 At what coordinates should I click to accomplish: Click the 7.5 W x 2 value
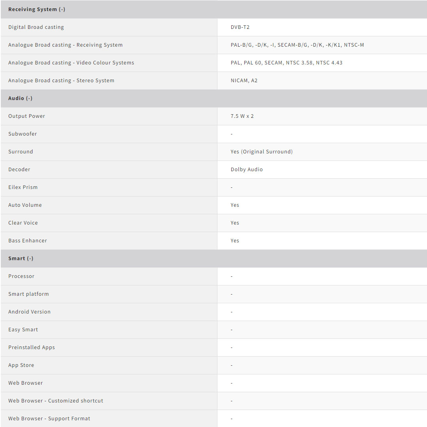pyautogui.click(x=242, y=116)
